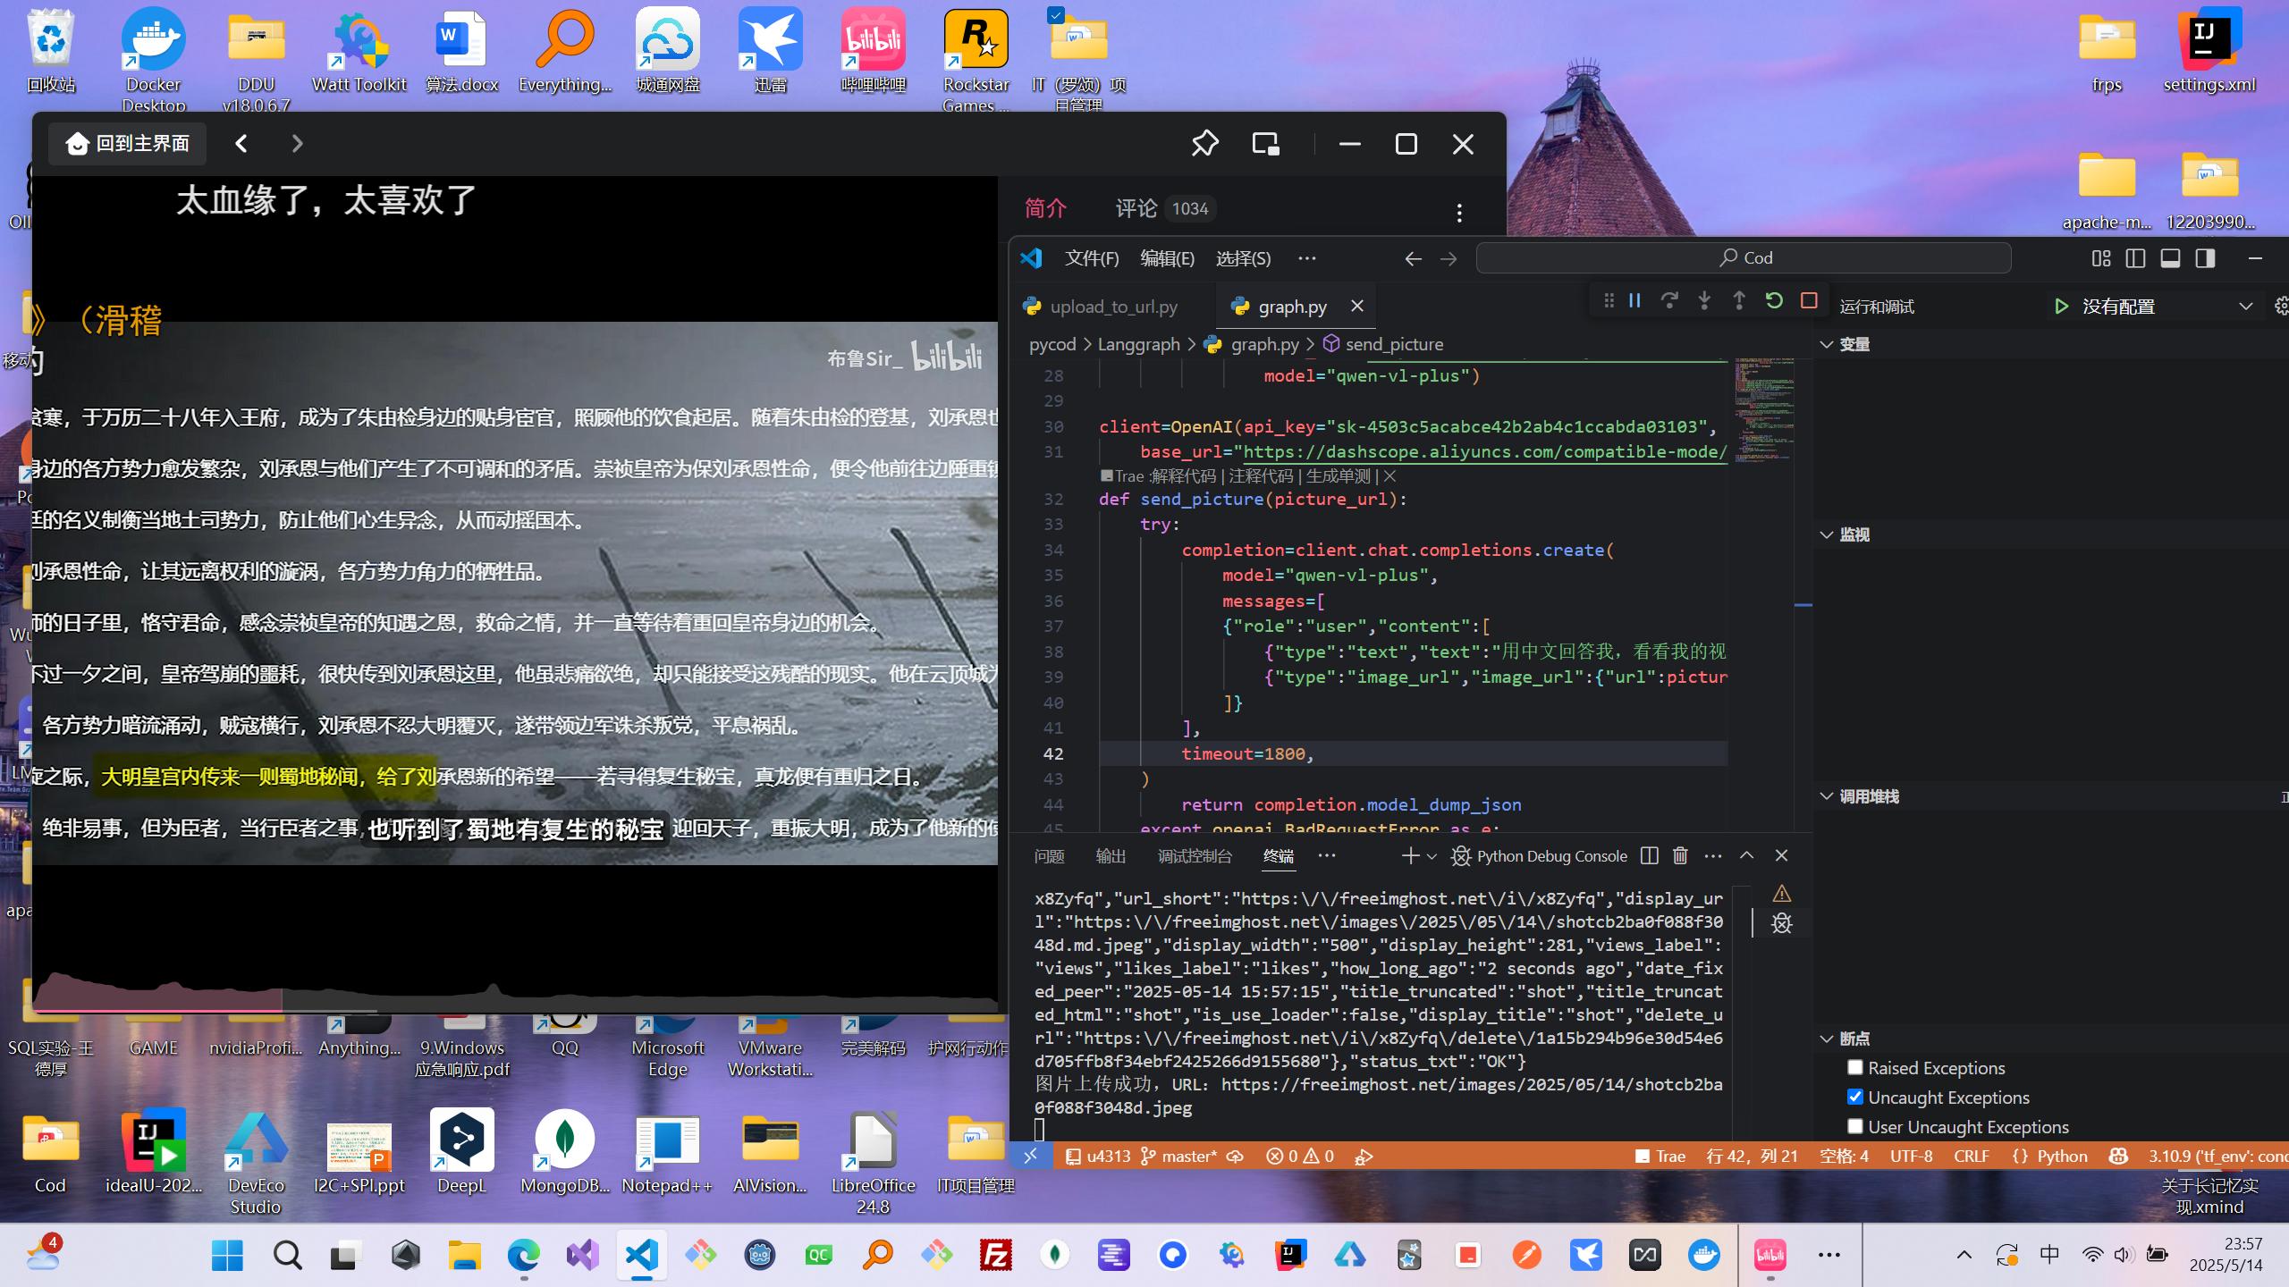The height and width of the screenshot is (1287, 2289).
Task: Click the remote window icon in status bar
Action: [x=1030, y=1156]
